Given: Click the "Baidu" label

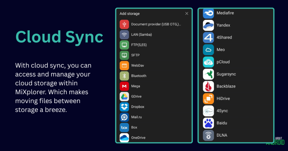Looking at the screenshot, I should tap(222, 123).
